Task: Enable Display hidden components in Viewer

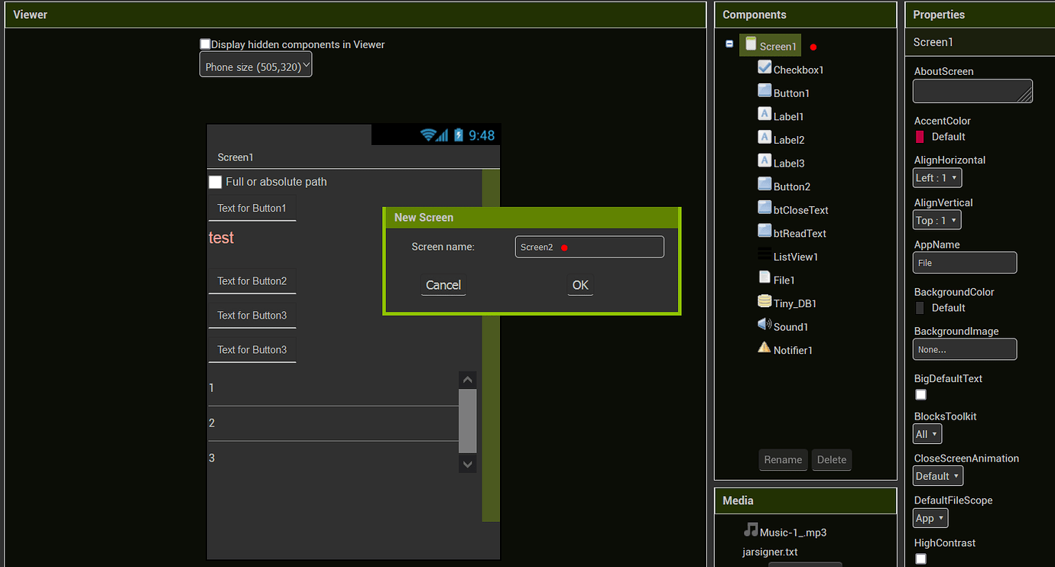Action: 205,44
